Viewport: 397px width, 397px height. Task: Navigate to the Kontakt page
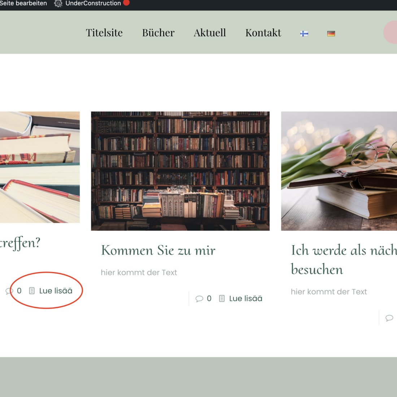[263, 33]
